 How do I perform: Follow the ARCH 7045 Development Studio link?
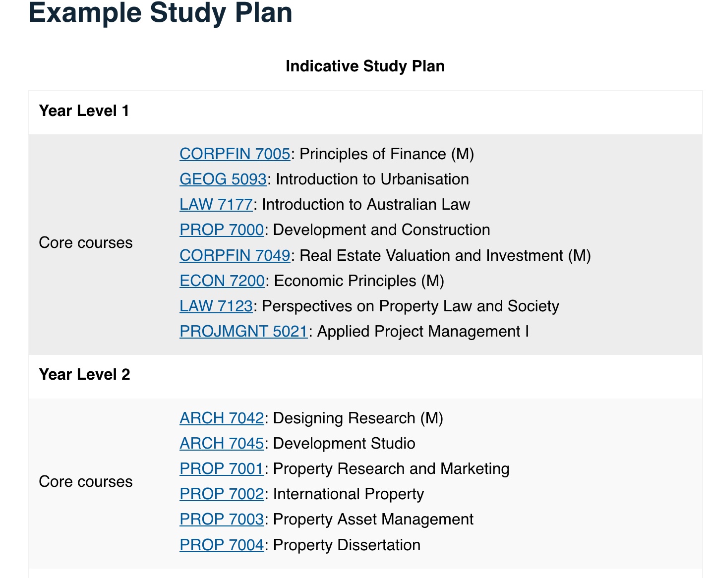pyautogui.click(x=222, y=444)
